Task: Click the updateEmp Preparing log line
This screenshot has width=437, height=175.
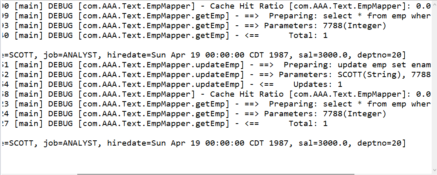Action: 216,65
